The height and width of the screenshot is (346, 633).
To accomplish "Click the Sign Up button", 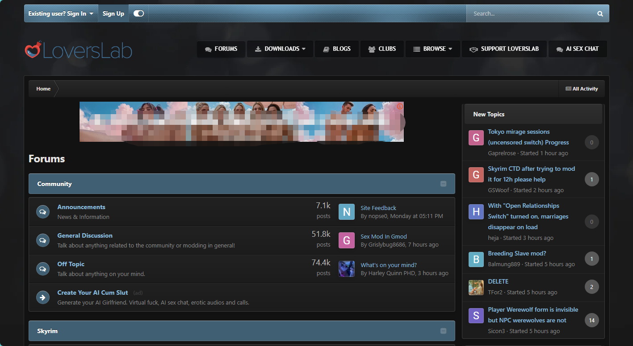I will click(113, 13).
